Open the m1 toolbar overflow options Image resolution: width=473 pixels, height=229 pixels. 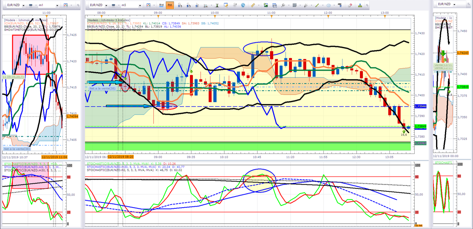78,5
